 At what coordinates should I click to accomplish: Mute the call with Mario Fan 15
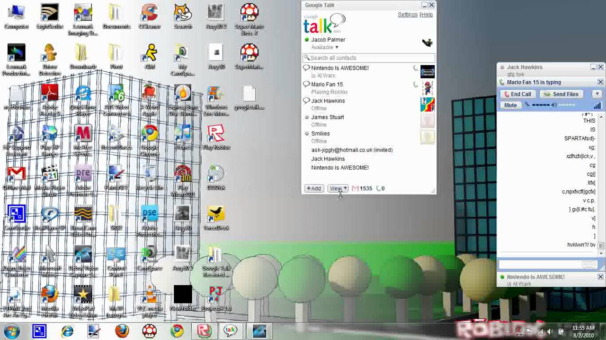[510, 105]
